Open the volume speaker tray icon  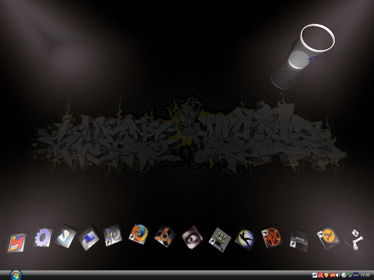pos(338,275)
